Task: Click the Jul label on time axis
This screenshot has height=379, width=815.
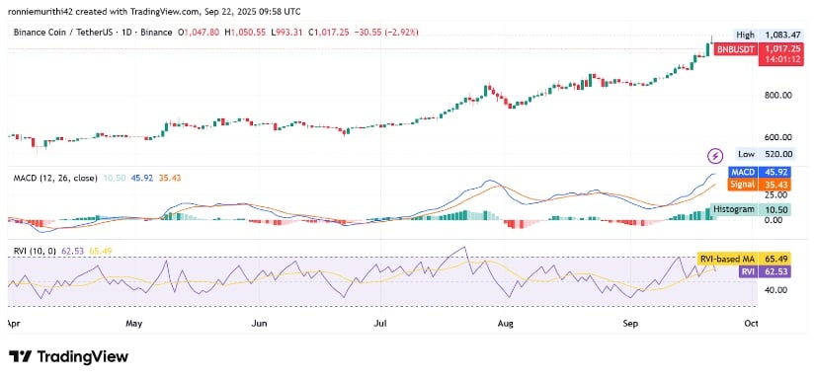Action: point(380,324)
